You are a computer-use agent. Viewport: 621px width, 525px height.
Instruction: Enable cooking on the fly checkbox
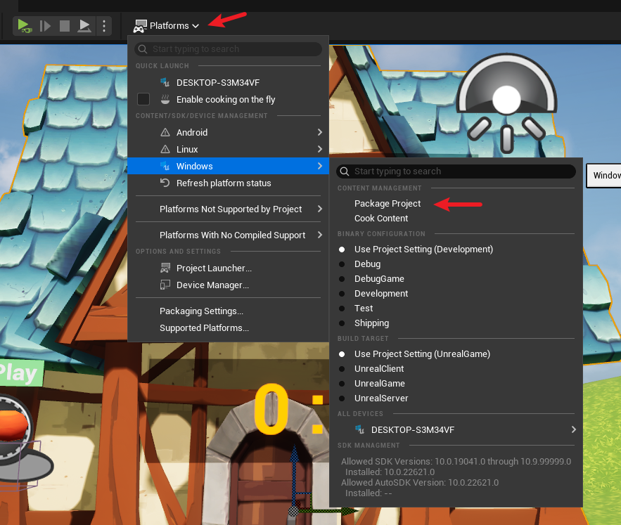[x=143, y=99]
